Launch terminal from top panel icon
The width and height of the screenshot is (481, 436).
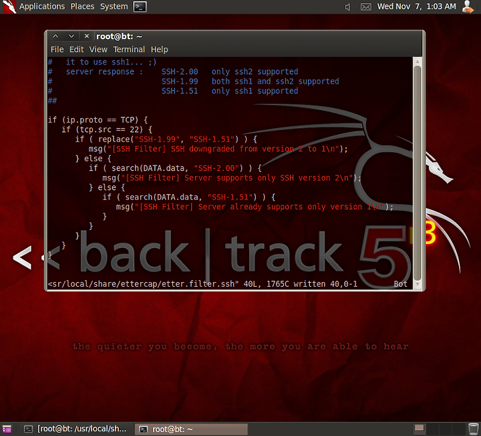(140, 7)
